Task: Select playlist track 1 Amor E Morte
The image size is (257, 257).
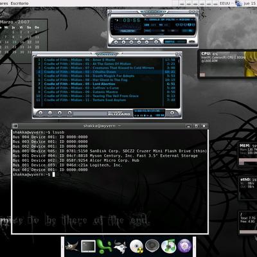Action: (106, 60)
